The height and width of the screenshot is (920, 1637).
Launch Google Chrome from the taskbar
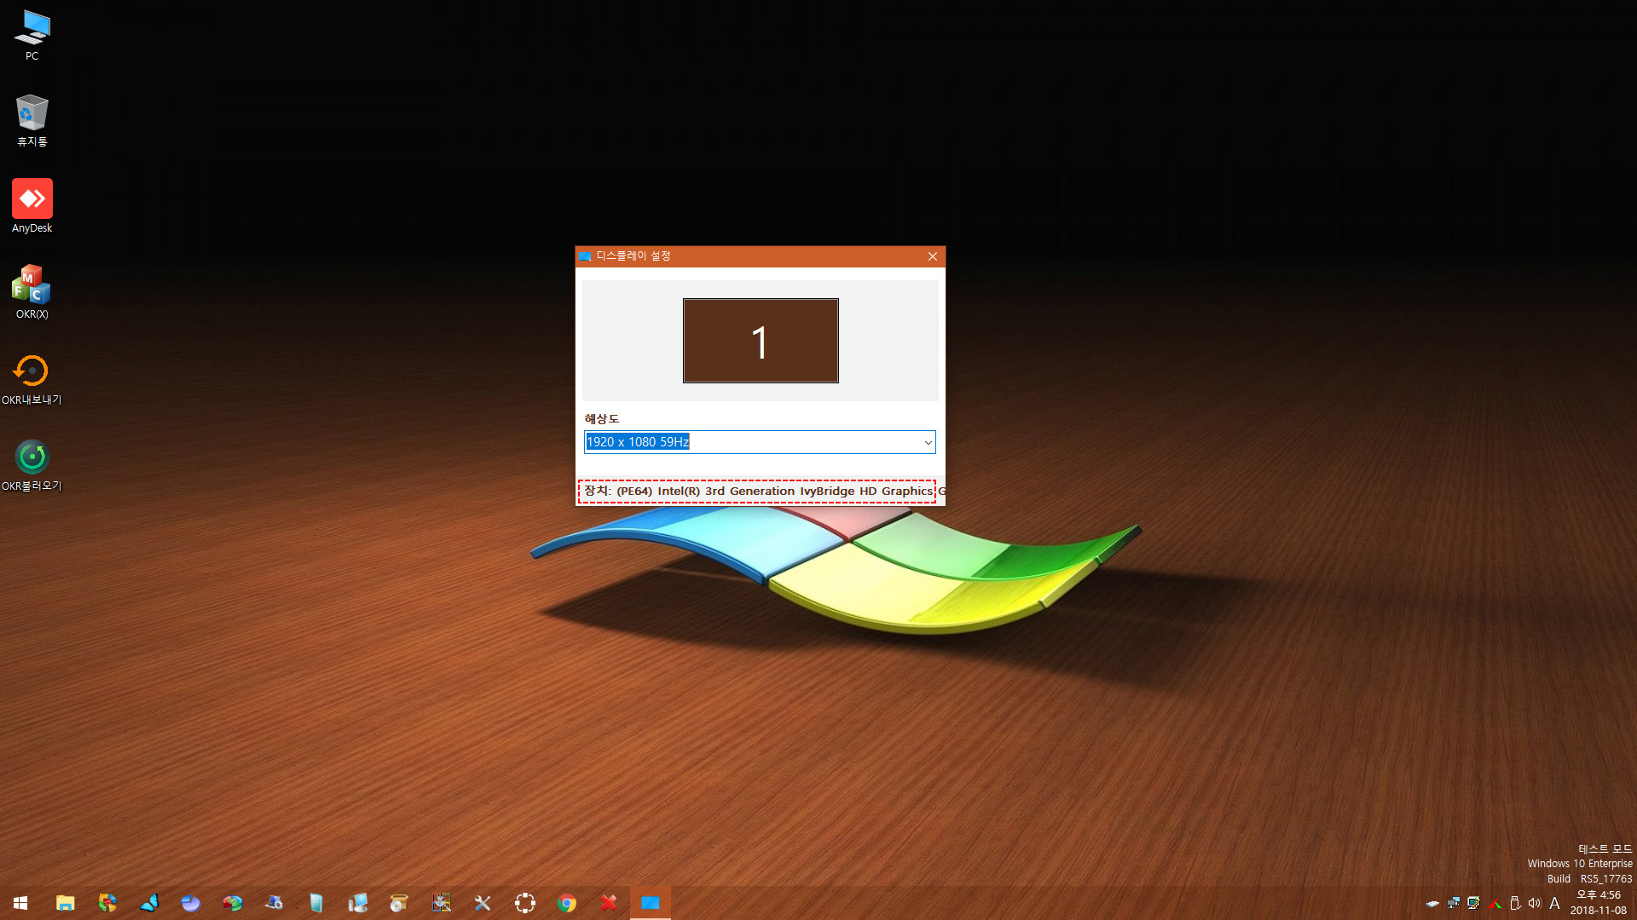point(566,903)
